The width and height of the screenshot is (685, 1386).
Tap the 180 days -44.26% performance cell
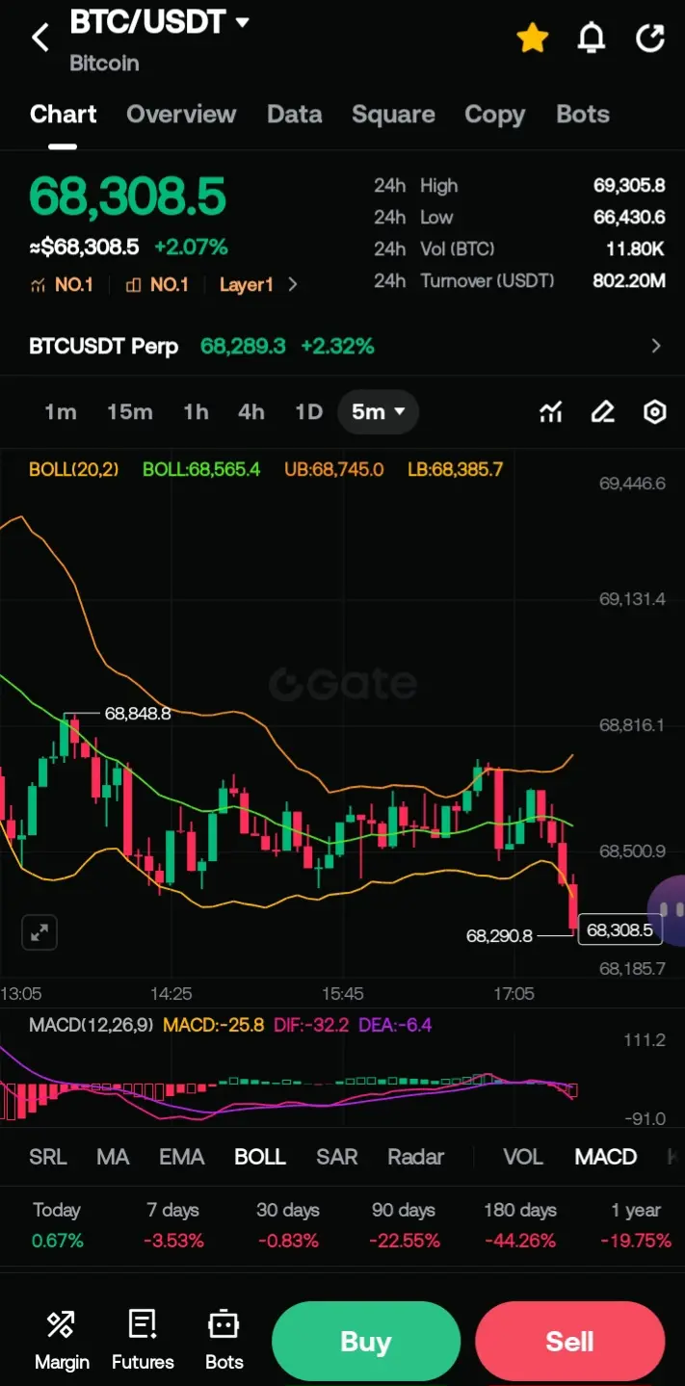pyautogui.click(x=520, y=1225)
